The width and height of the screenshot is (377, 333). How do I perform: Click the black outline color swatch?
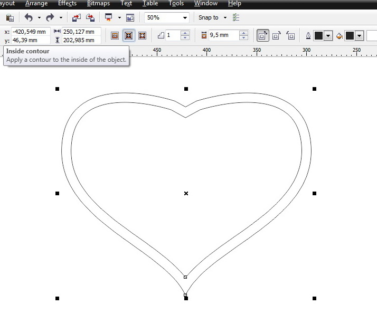(x=318, y=36)
